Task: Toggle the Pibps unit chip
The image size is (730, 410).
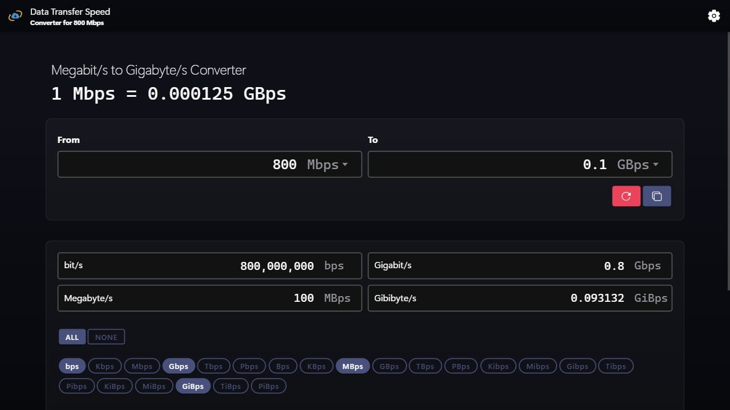Action: (x=76, y=386)
